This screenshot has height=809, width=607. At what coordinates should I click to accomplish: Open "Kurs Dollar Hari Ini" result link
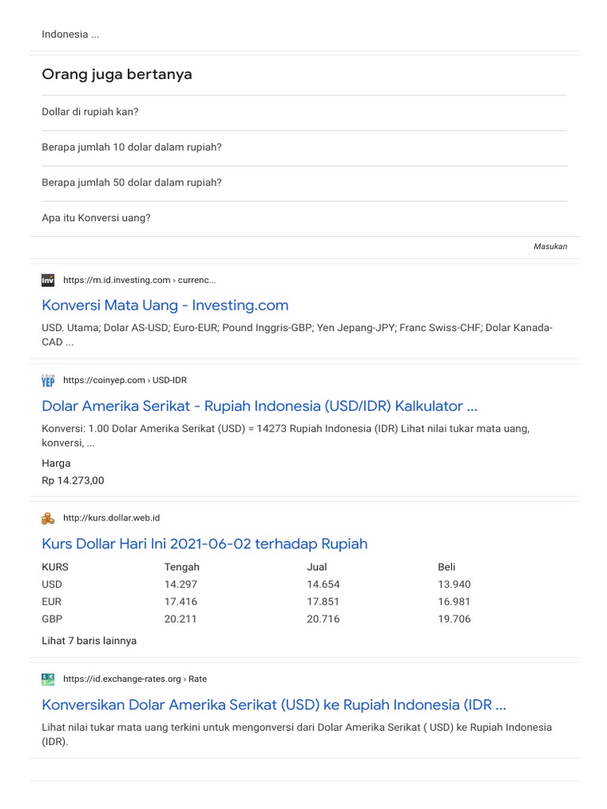coord(204,544)
